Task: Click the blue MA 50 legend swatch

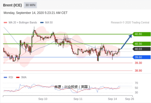Action: click(42, 22)
